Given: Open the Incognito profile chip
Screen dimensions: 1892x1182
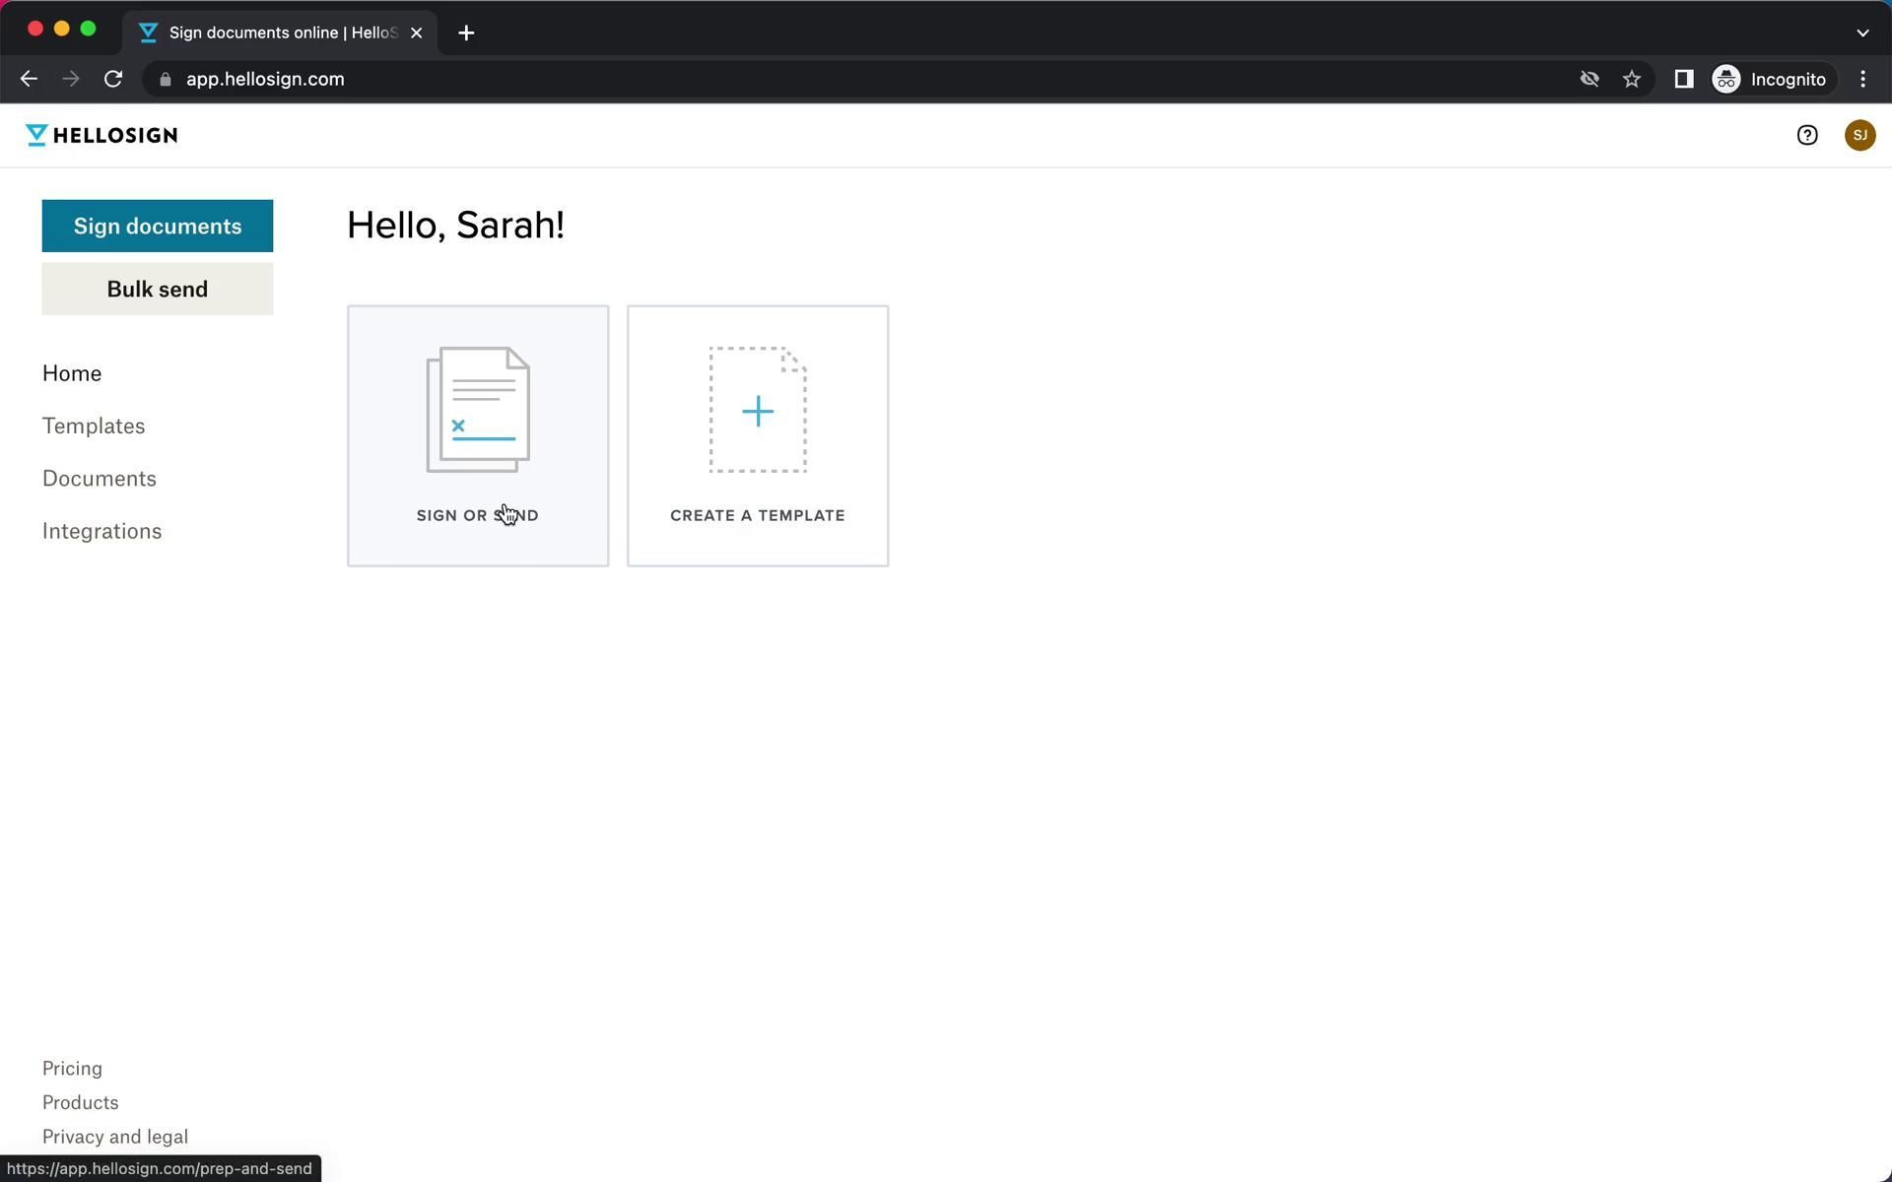Looking at the screenshot, I should (x=1771, y=79).
